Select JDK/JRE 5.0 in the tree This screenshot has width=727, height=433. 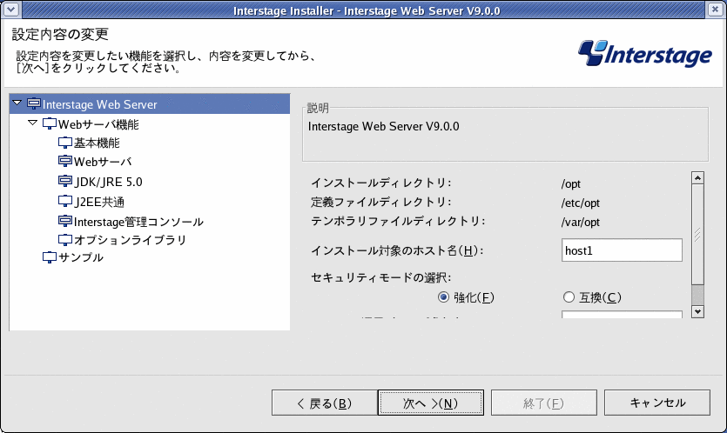109,182
